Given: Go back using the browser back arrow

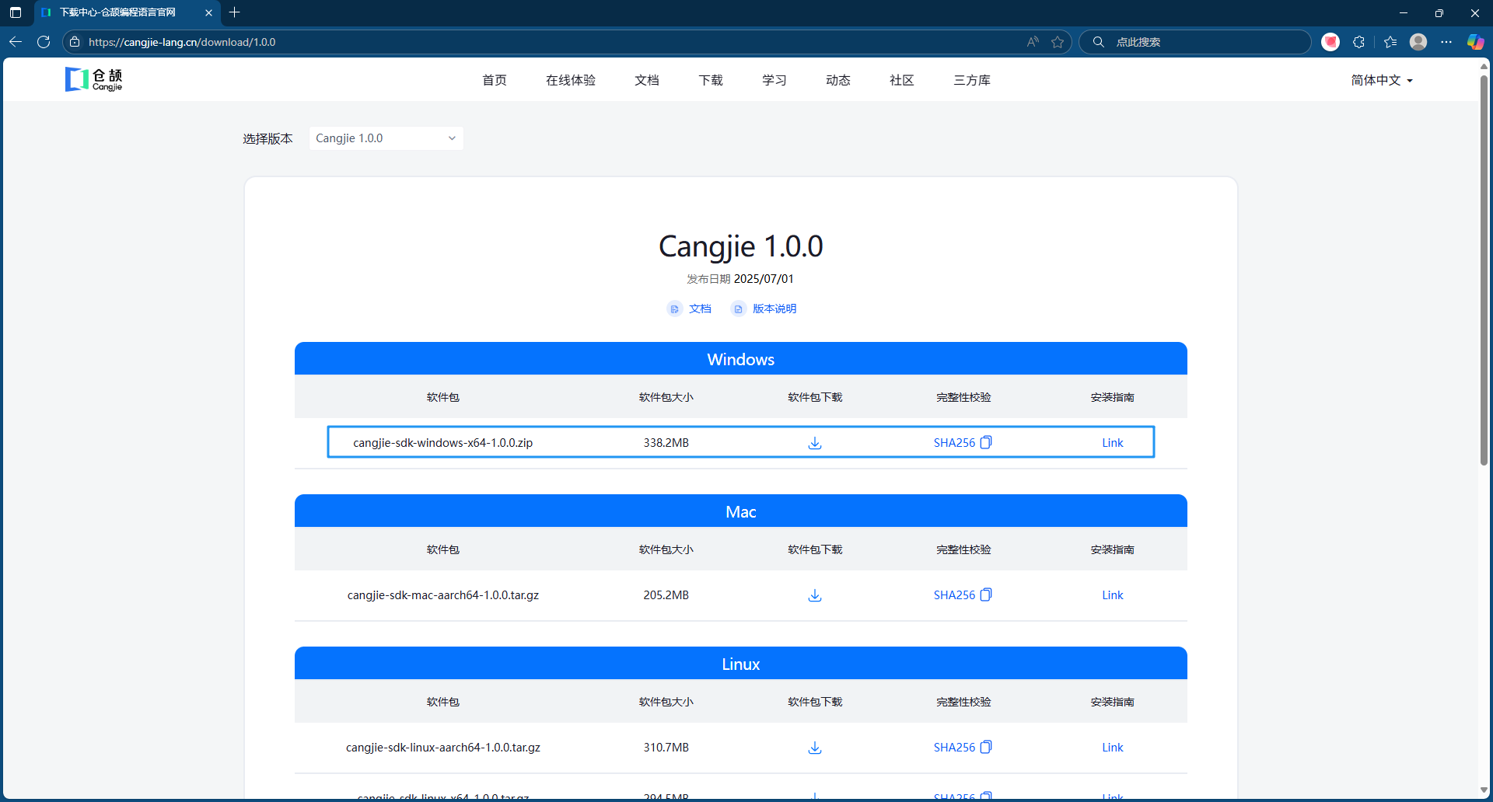Looking at the screenshot, I should [16, 42].
